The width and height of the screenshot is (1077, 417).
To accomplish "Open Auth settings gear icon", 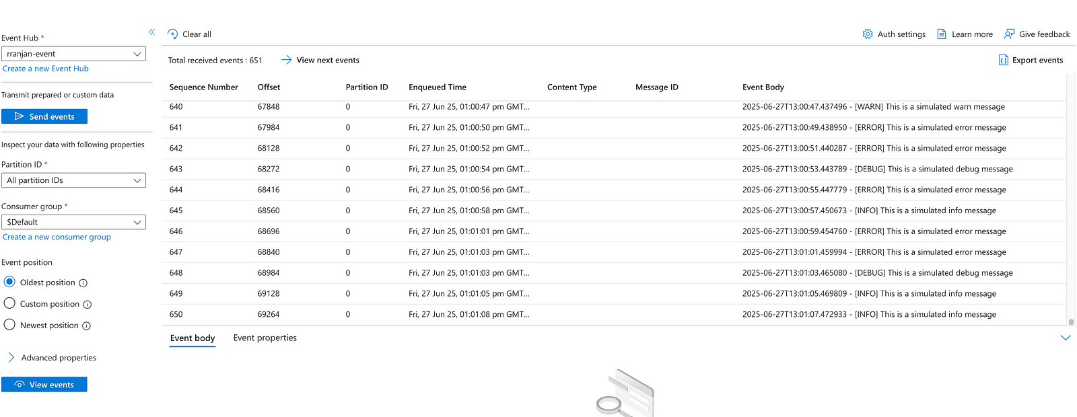I will [x=868, y=34].
